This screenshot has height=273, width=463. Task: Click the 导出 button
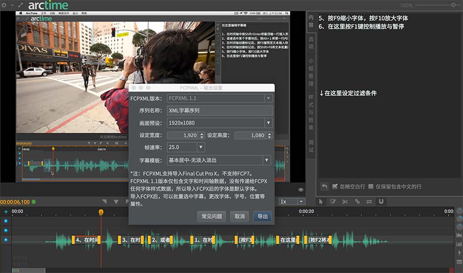tap(262, 216)
